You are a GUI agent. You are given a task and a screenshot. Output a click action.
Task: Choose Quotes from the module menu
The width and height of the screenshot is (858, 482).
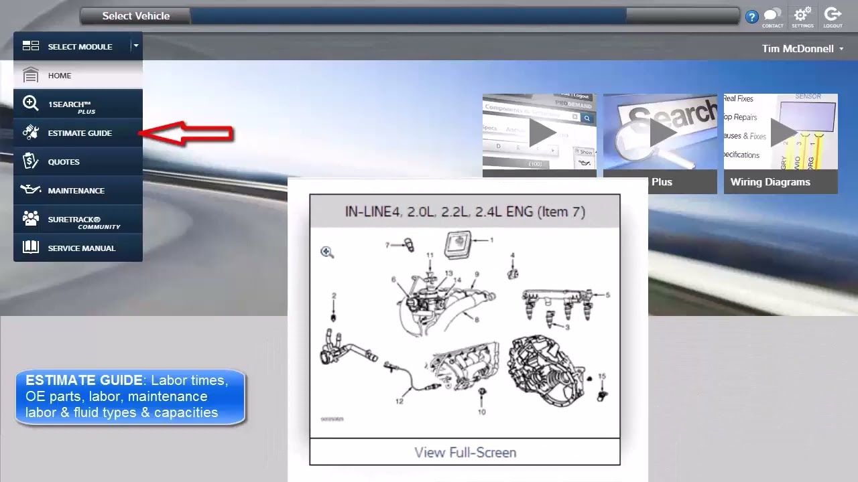coord(64,162)
